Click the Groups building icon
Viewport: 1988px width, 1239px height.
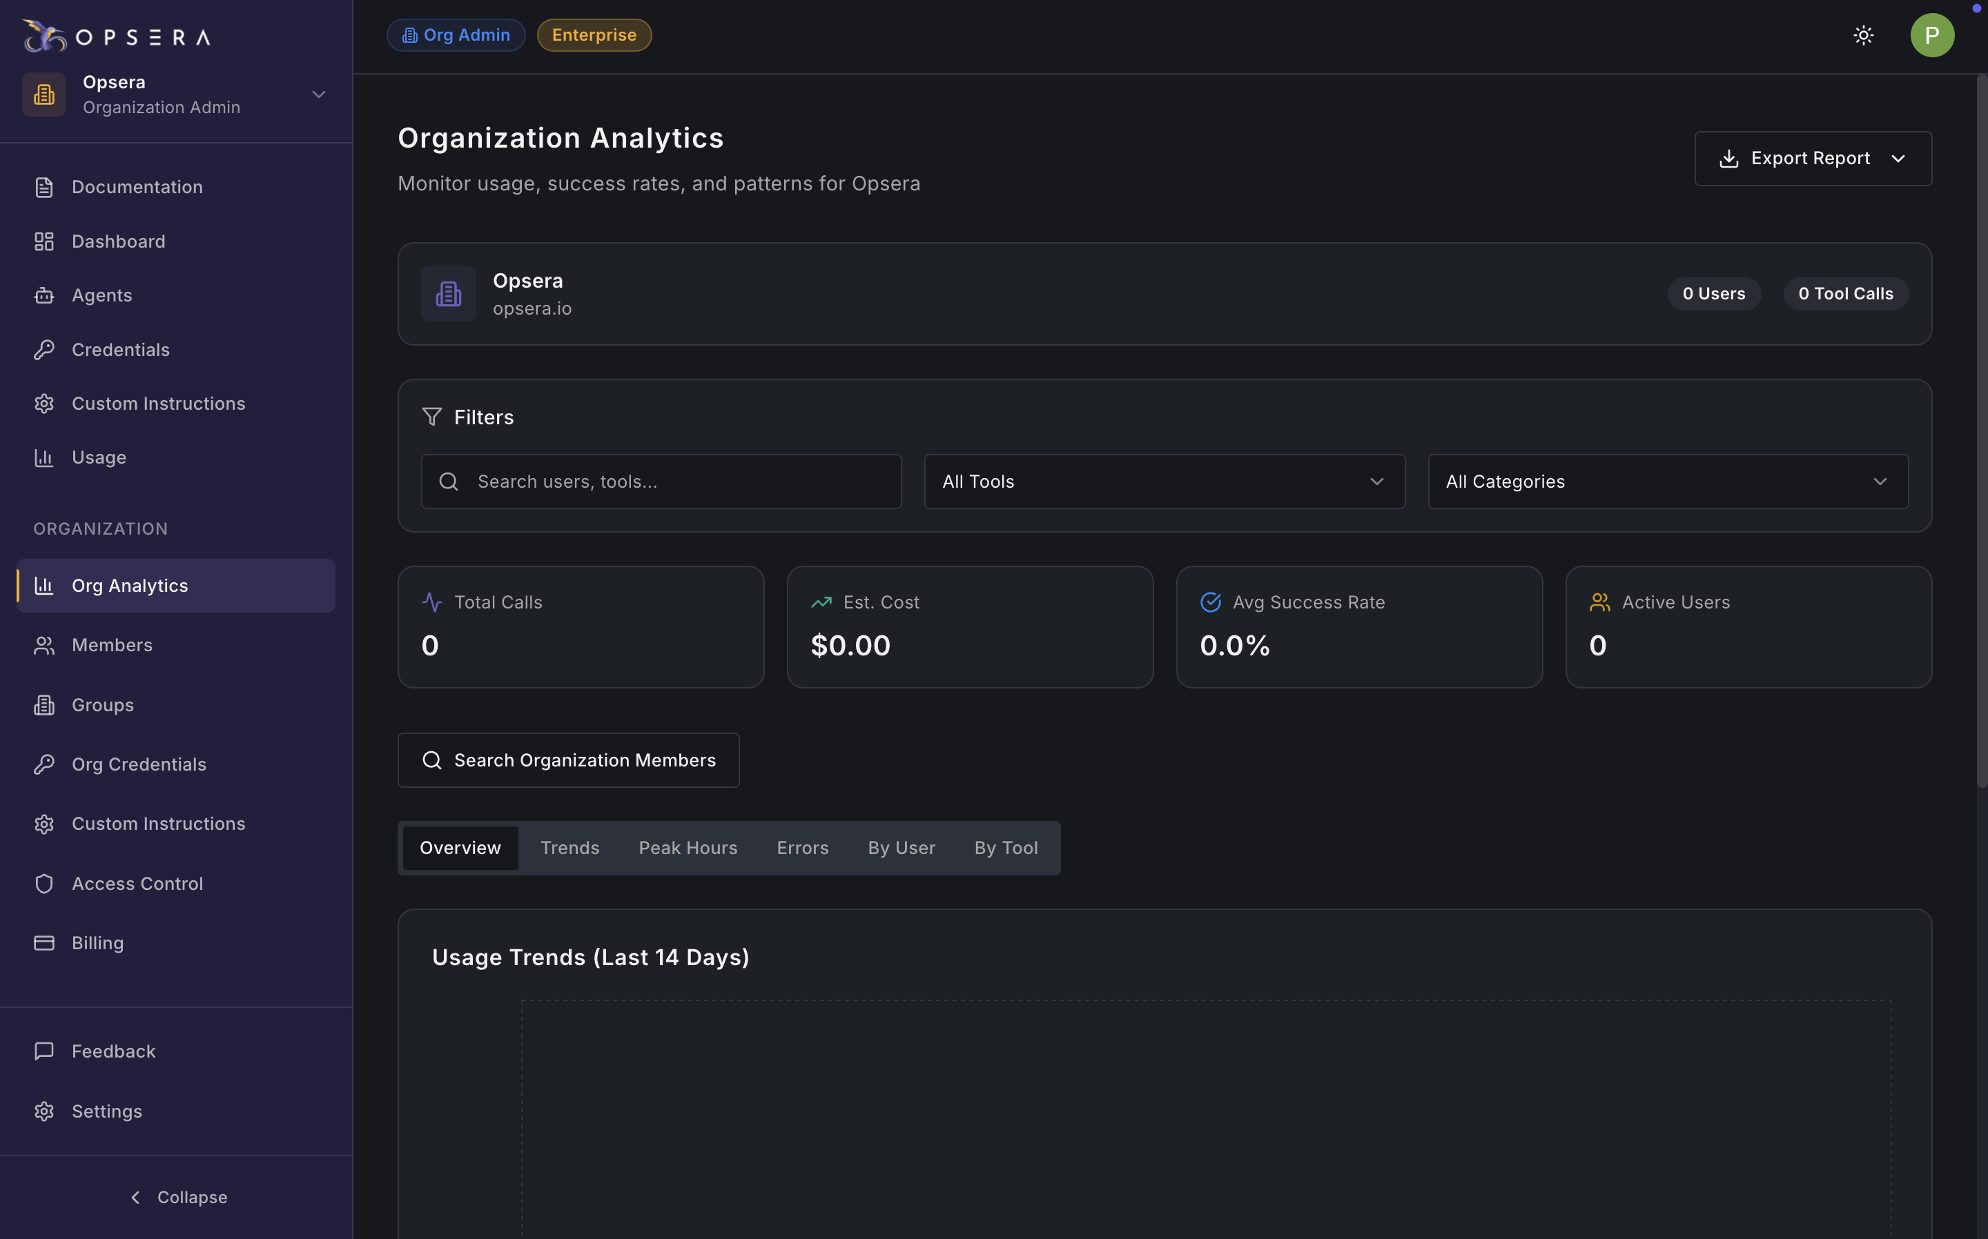pos(44,705)
